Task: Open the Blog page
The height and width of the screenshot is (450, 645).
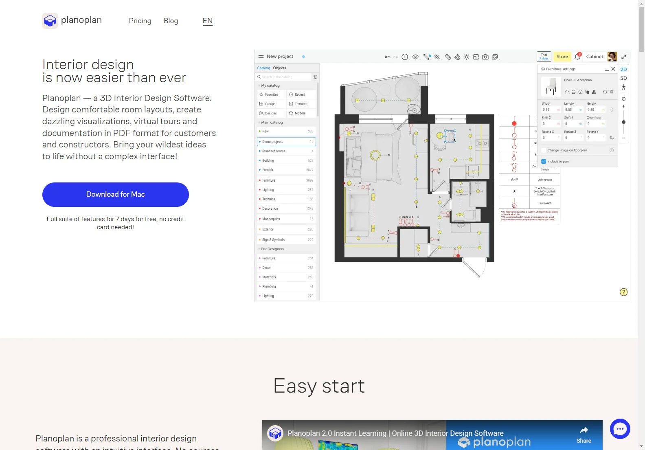Action: pos(171,21)
